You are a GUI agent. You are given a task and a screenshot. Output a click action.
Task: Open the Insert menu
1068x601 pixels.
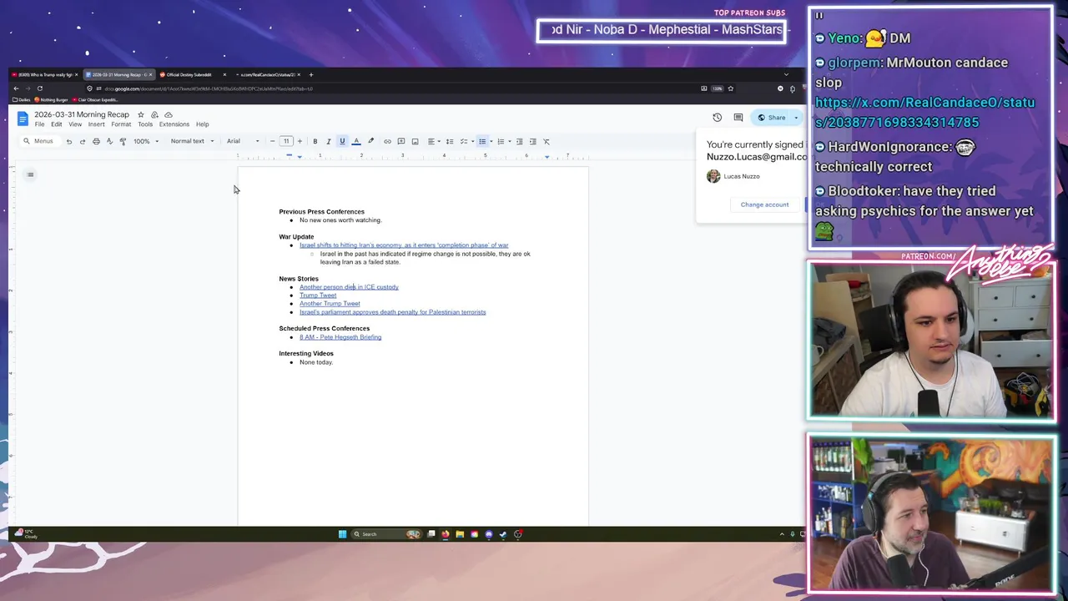coord(97,124)
